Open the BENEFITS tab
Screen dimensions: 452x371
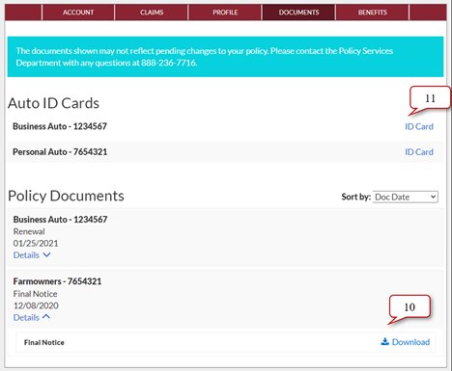tap(373, 13)
